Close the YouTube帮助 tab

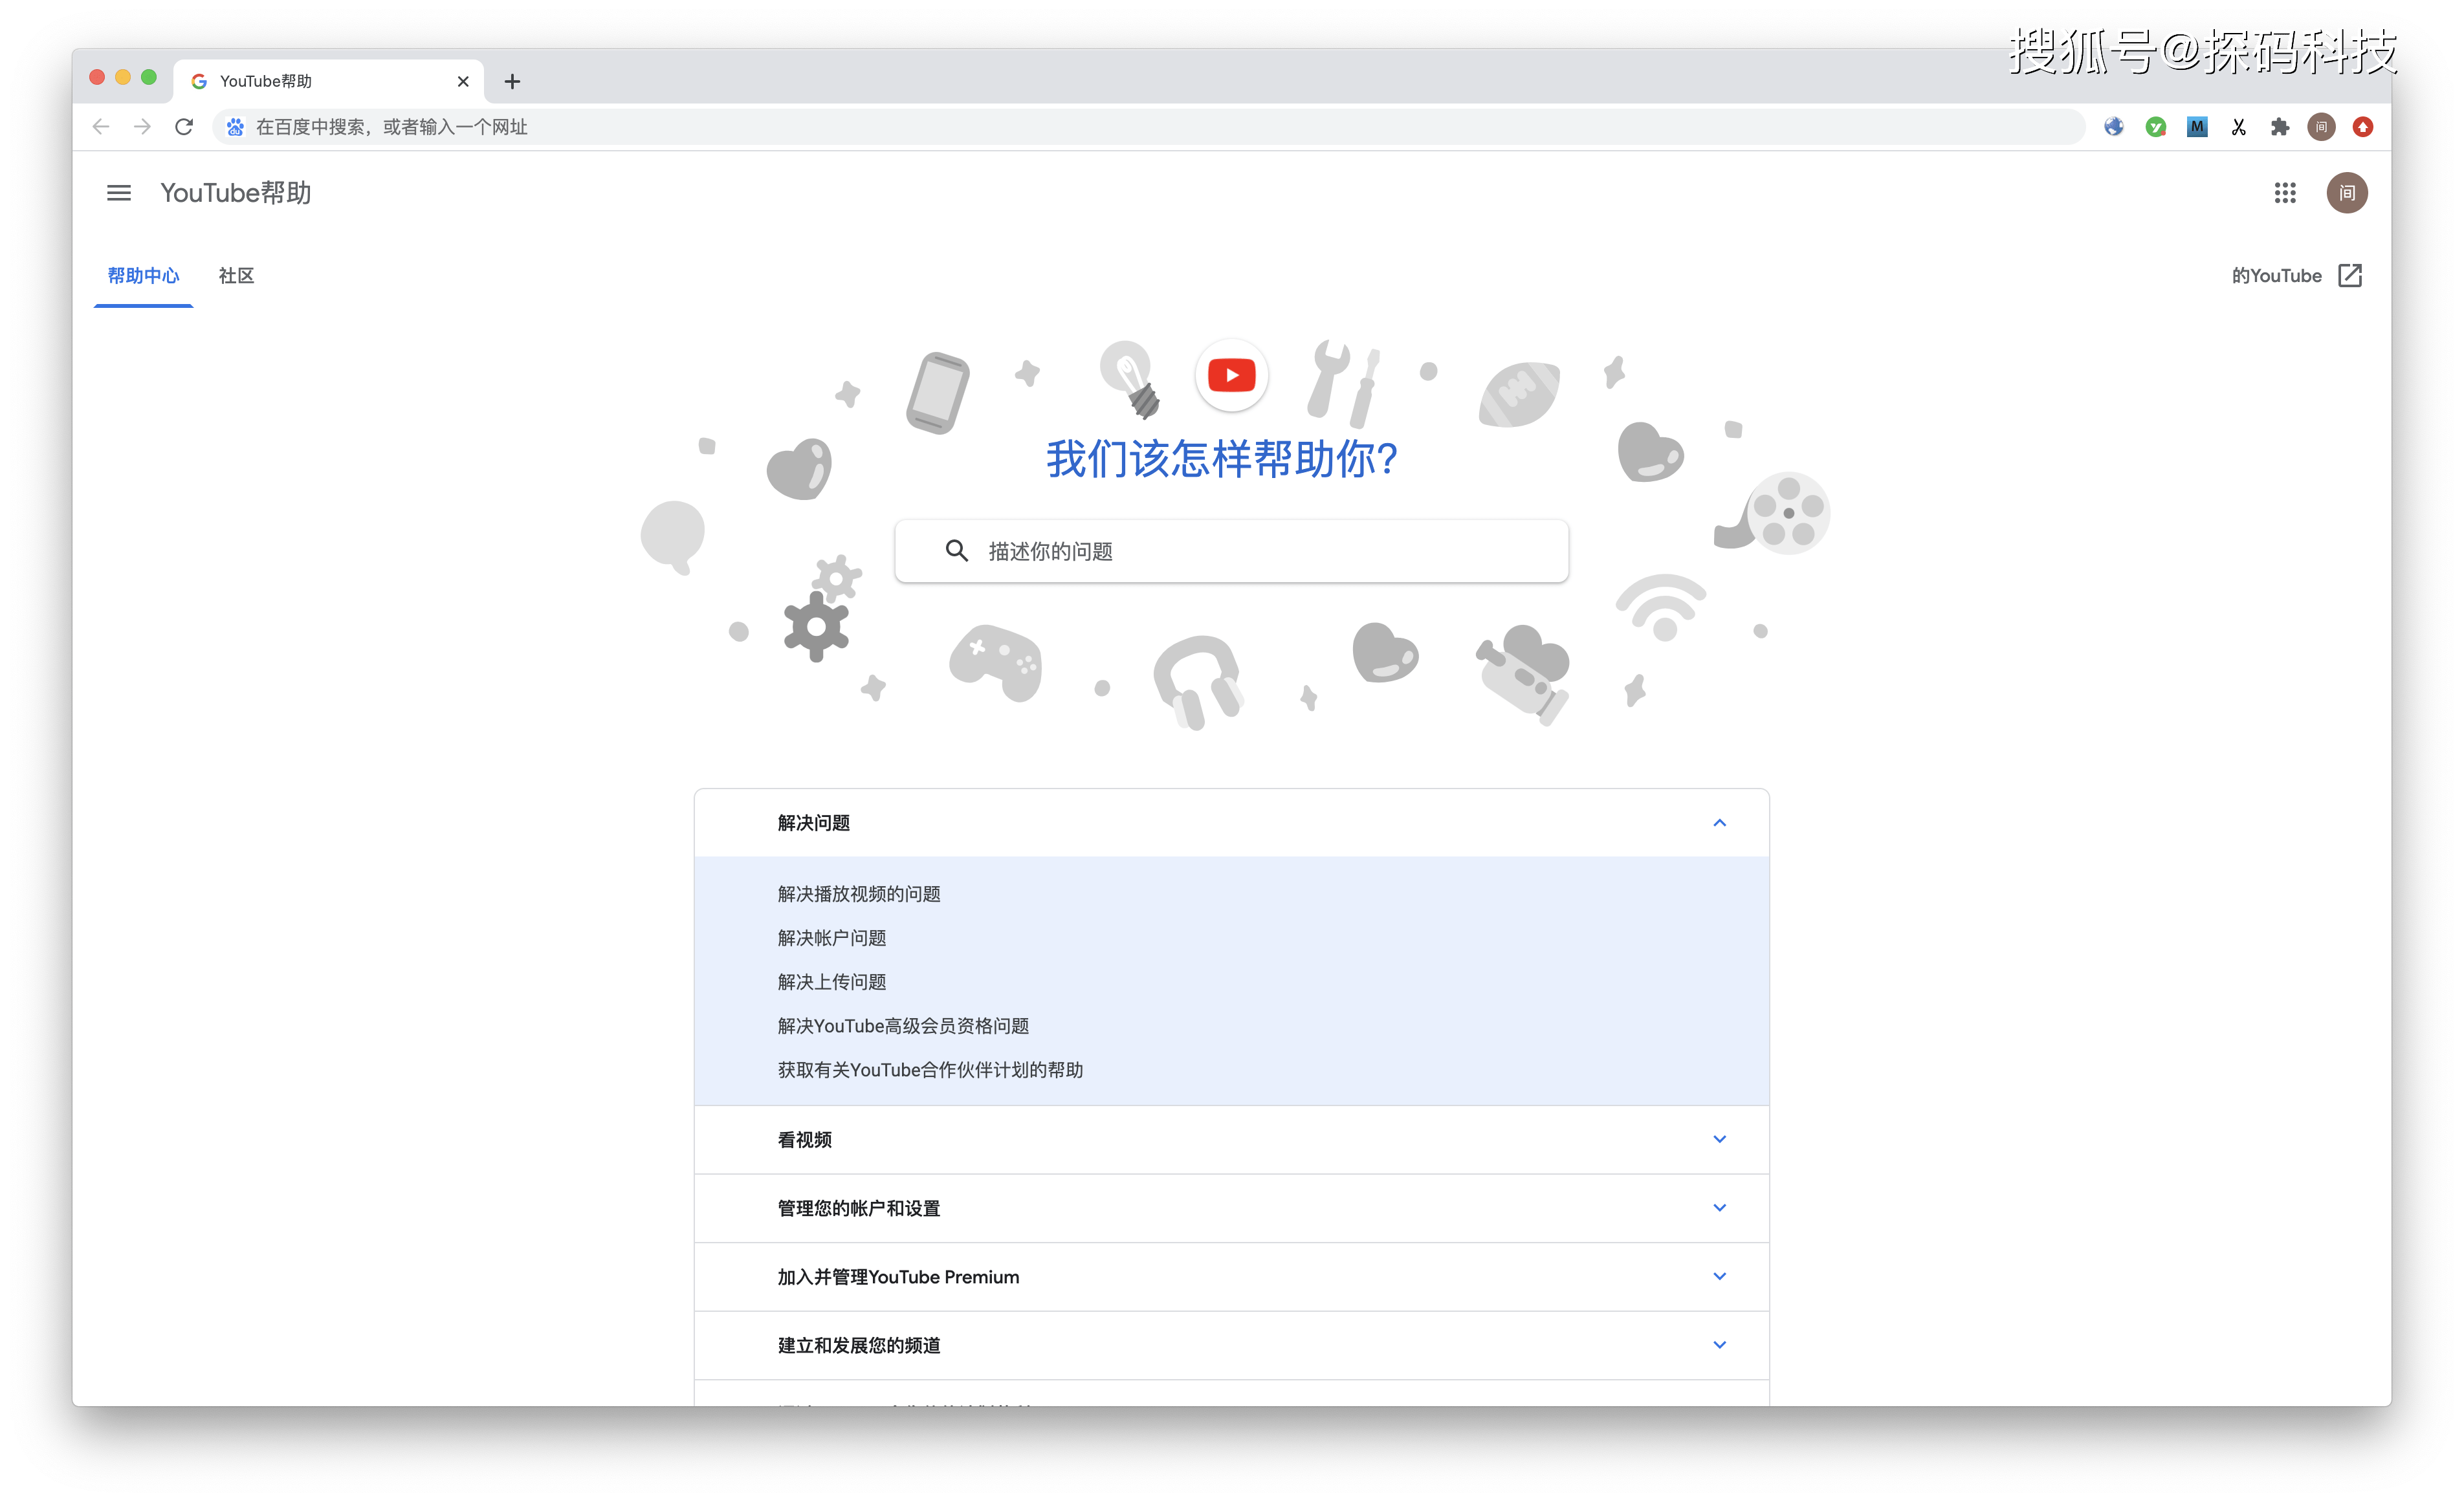pos(463,82)
